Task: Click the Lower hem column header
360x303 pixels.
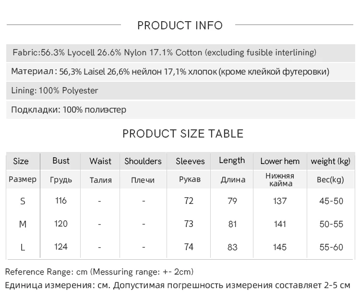Action: pos(280,161)
